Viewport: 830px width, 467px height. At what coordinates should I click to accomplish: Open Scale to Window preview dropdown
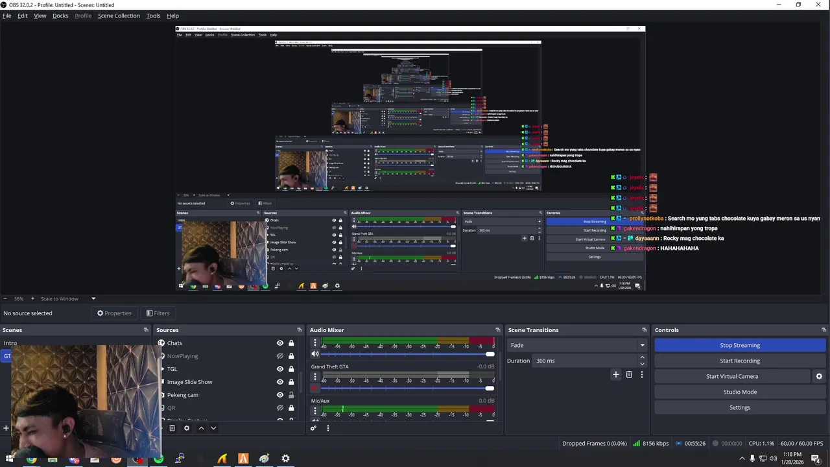click(68, 298)
